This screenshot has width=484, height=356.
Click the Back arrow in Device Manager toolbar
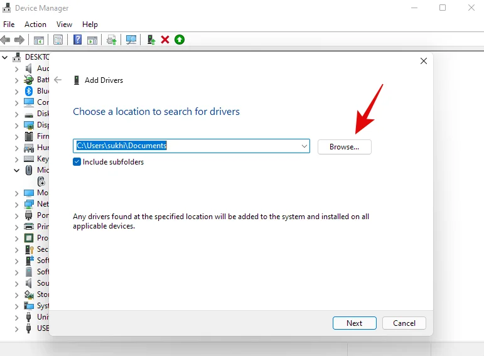[6, 40]
